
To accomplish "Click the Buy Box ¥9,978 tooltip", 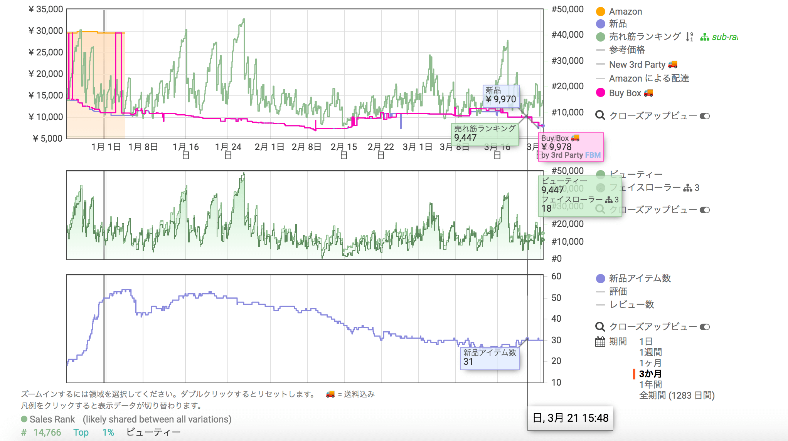I will pos(571,147).
